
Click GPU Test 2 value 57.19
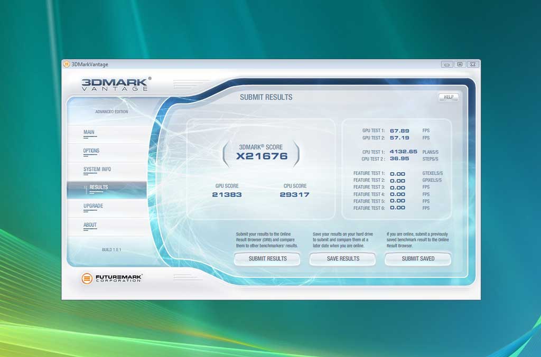tap(399, 138)
